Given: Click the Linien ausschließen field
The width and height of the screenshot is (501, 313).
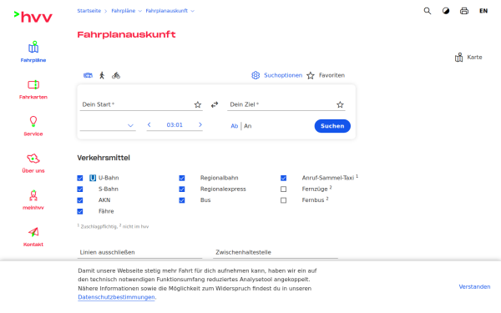Looking at the screenshot, I should click(139, 252).
